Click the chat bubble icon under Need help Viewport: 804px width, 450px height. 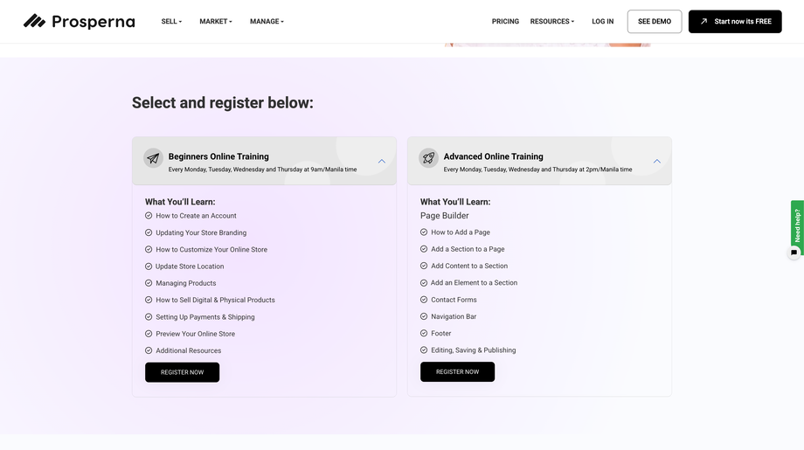pos(794,253)
